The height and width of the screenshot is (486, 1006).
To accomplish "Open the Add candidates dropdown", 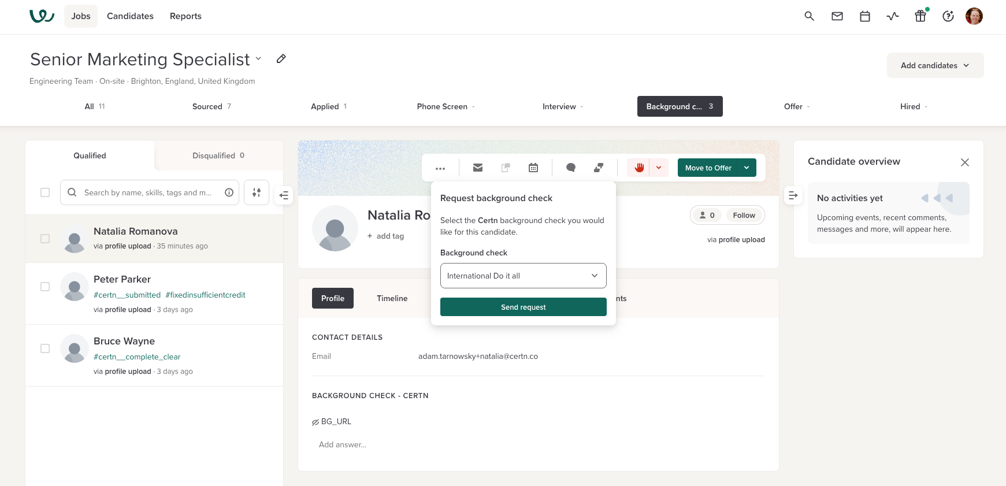I will coord(934,65).
